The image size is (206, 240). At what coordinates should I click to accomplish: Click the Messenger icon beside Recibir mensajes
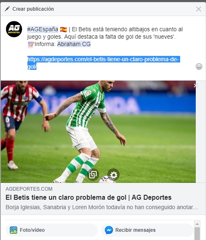coord(109,230)
